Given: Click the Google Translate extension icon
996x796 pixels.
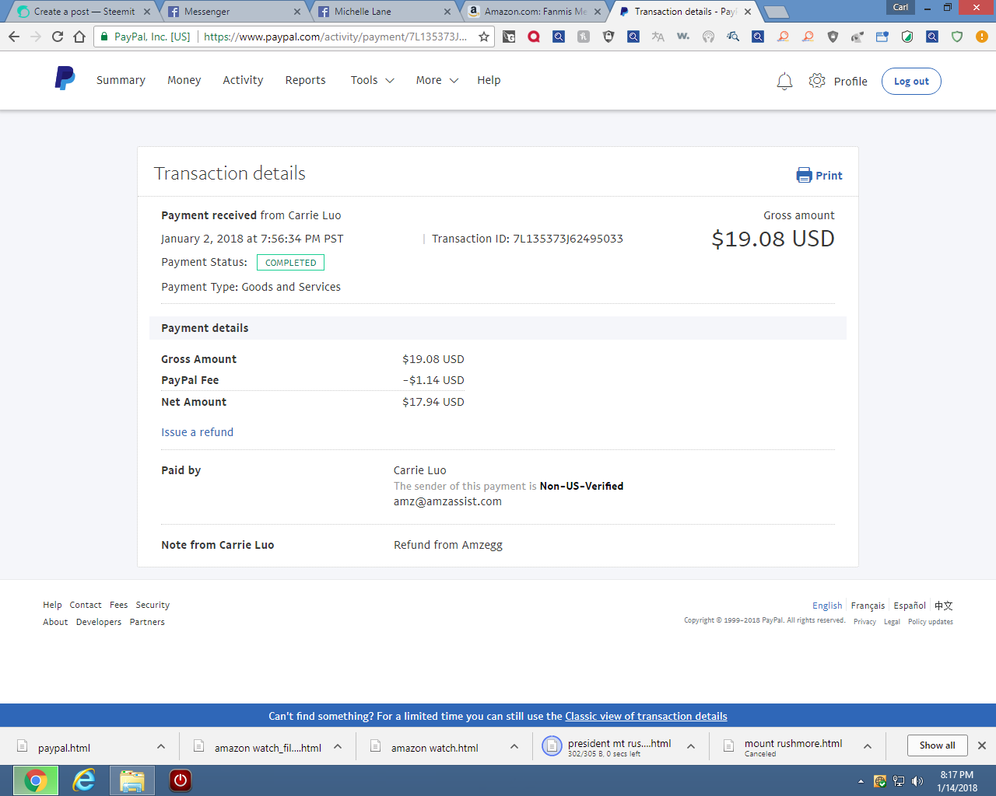Looking at the screenshot, I should (x=658, y=37).
